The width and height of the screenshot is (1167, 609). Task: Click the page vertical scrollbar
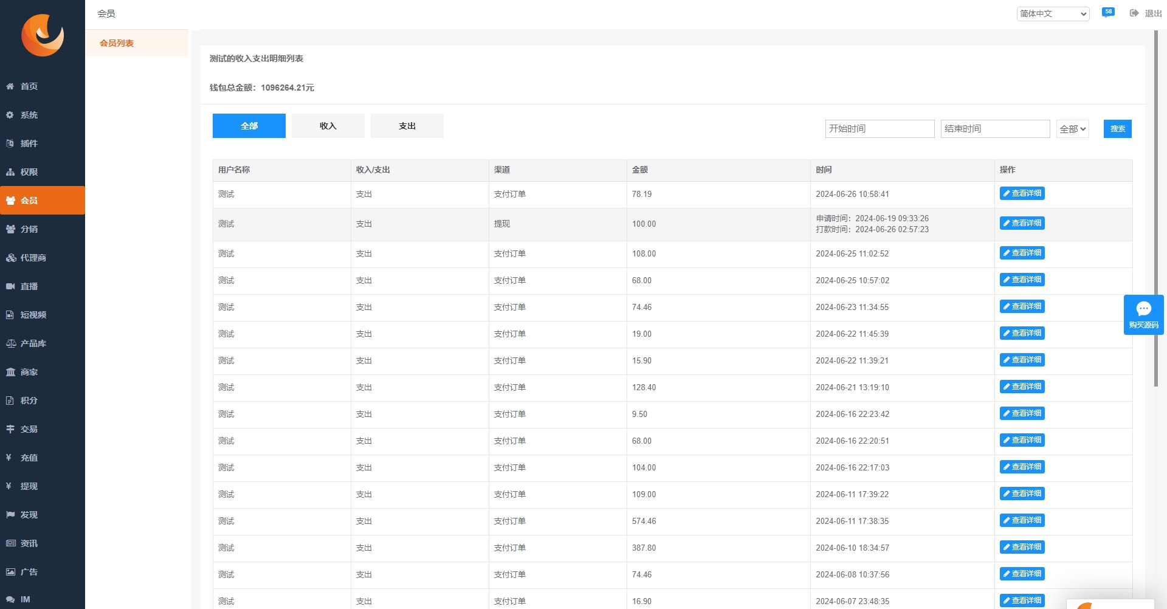coord(1155,208)
